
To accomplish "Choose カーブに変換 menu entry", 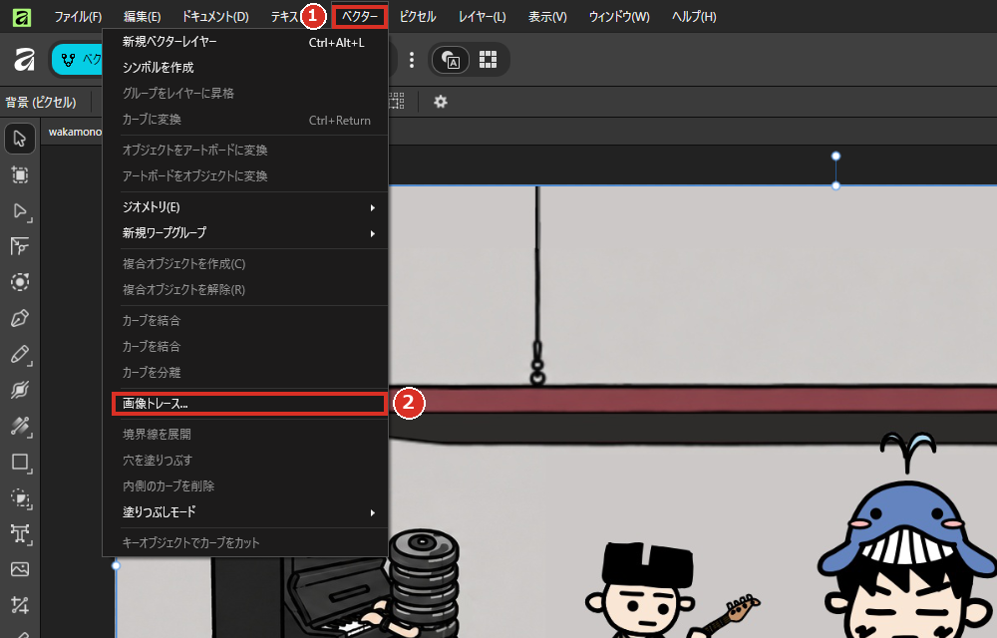I will (245, 120).
